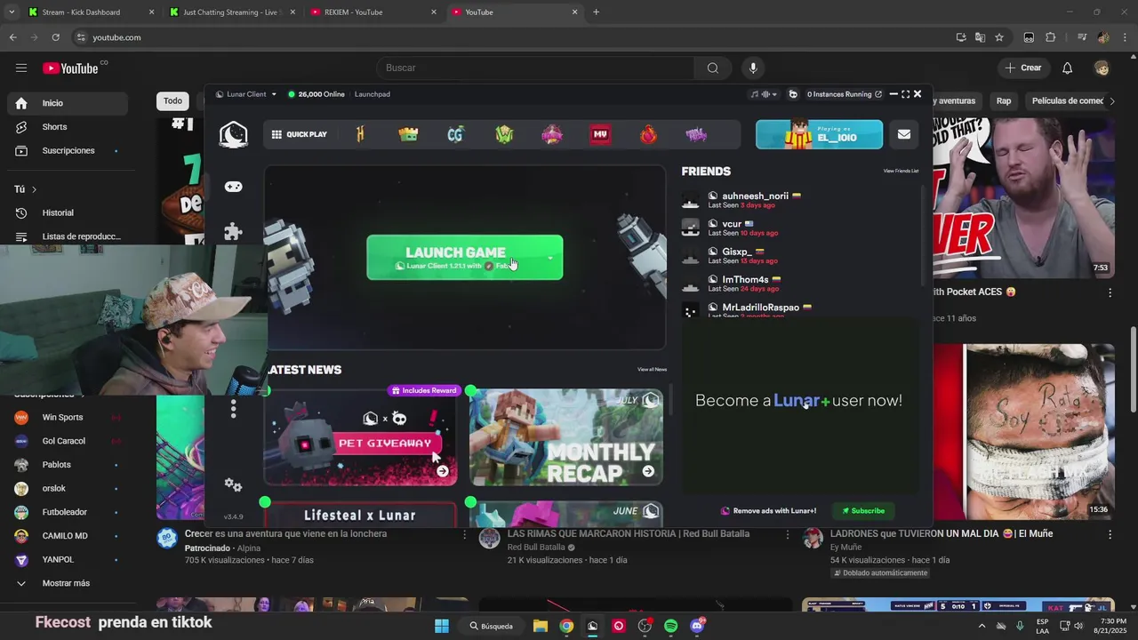1138x640 pixels.
Task: Open the Lunar Client mail inbox icon
Action: point(904,134)
